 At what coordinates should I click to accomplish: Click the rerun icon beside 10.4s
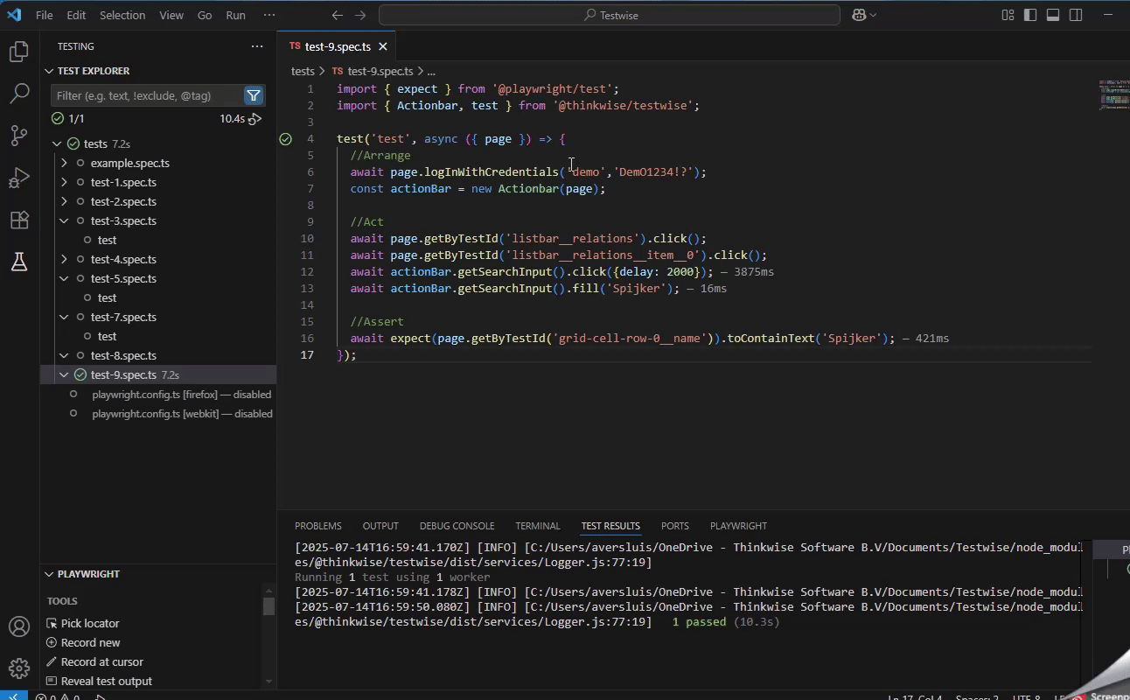point(255,119)
